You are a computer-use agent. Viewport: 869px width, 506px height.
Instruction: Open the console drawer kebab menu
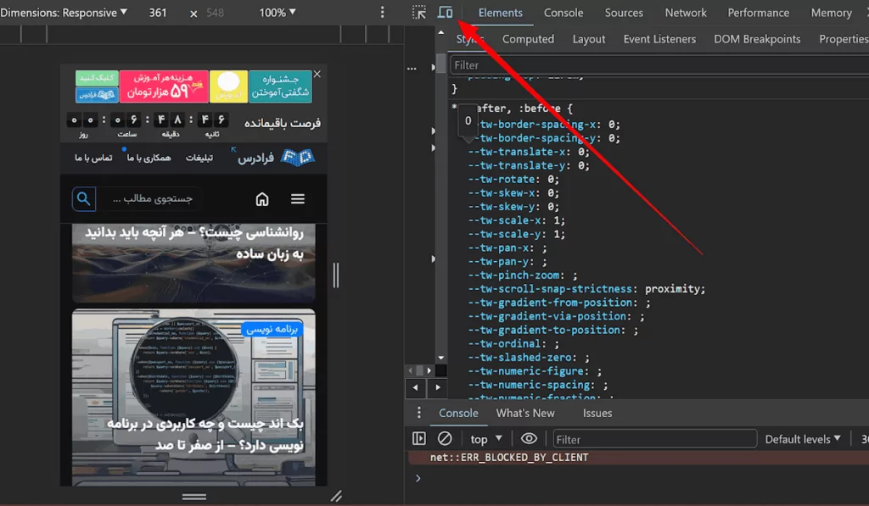(418, 413)
